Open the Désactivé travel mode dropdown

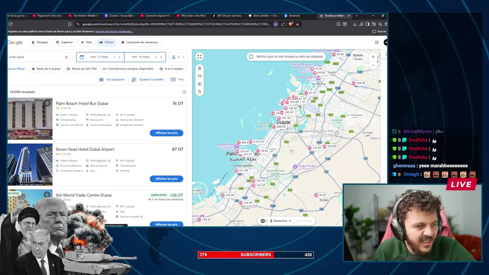tap(280, 221)
